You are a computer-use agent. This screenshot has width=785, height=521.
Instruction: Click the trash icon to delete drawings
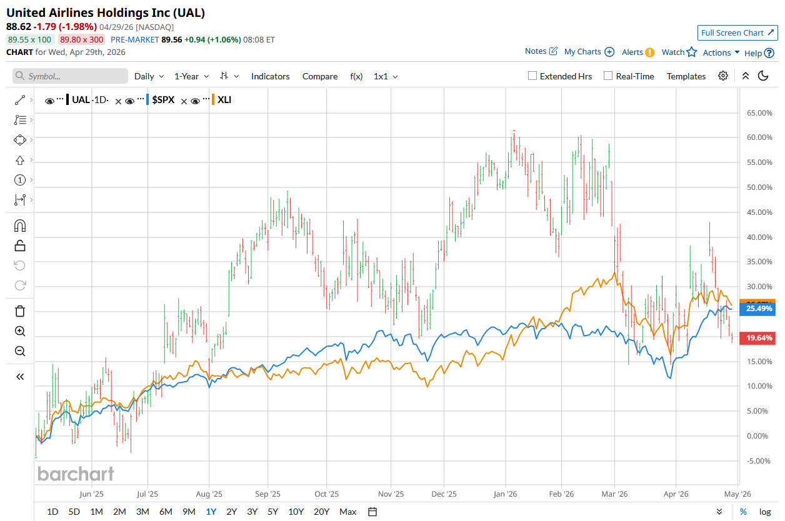19,311
